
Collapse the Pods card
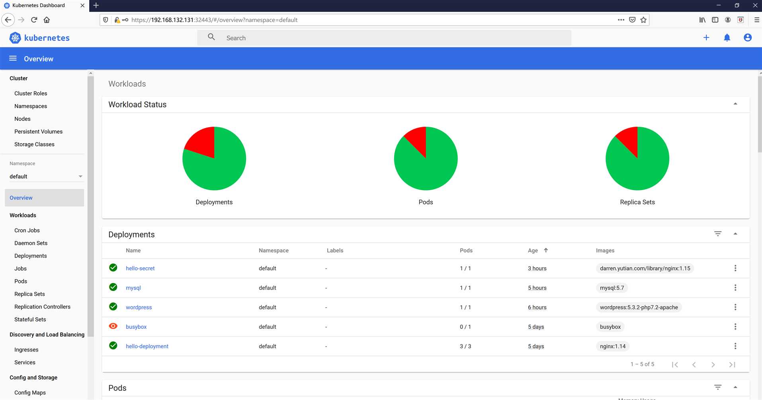pos(735,387)
